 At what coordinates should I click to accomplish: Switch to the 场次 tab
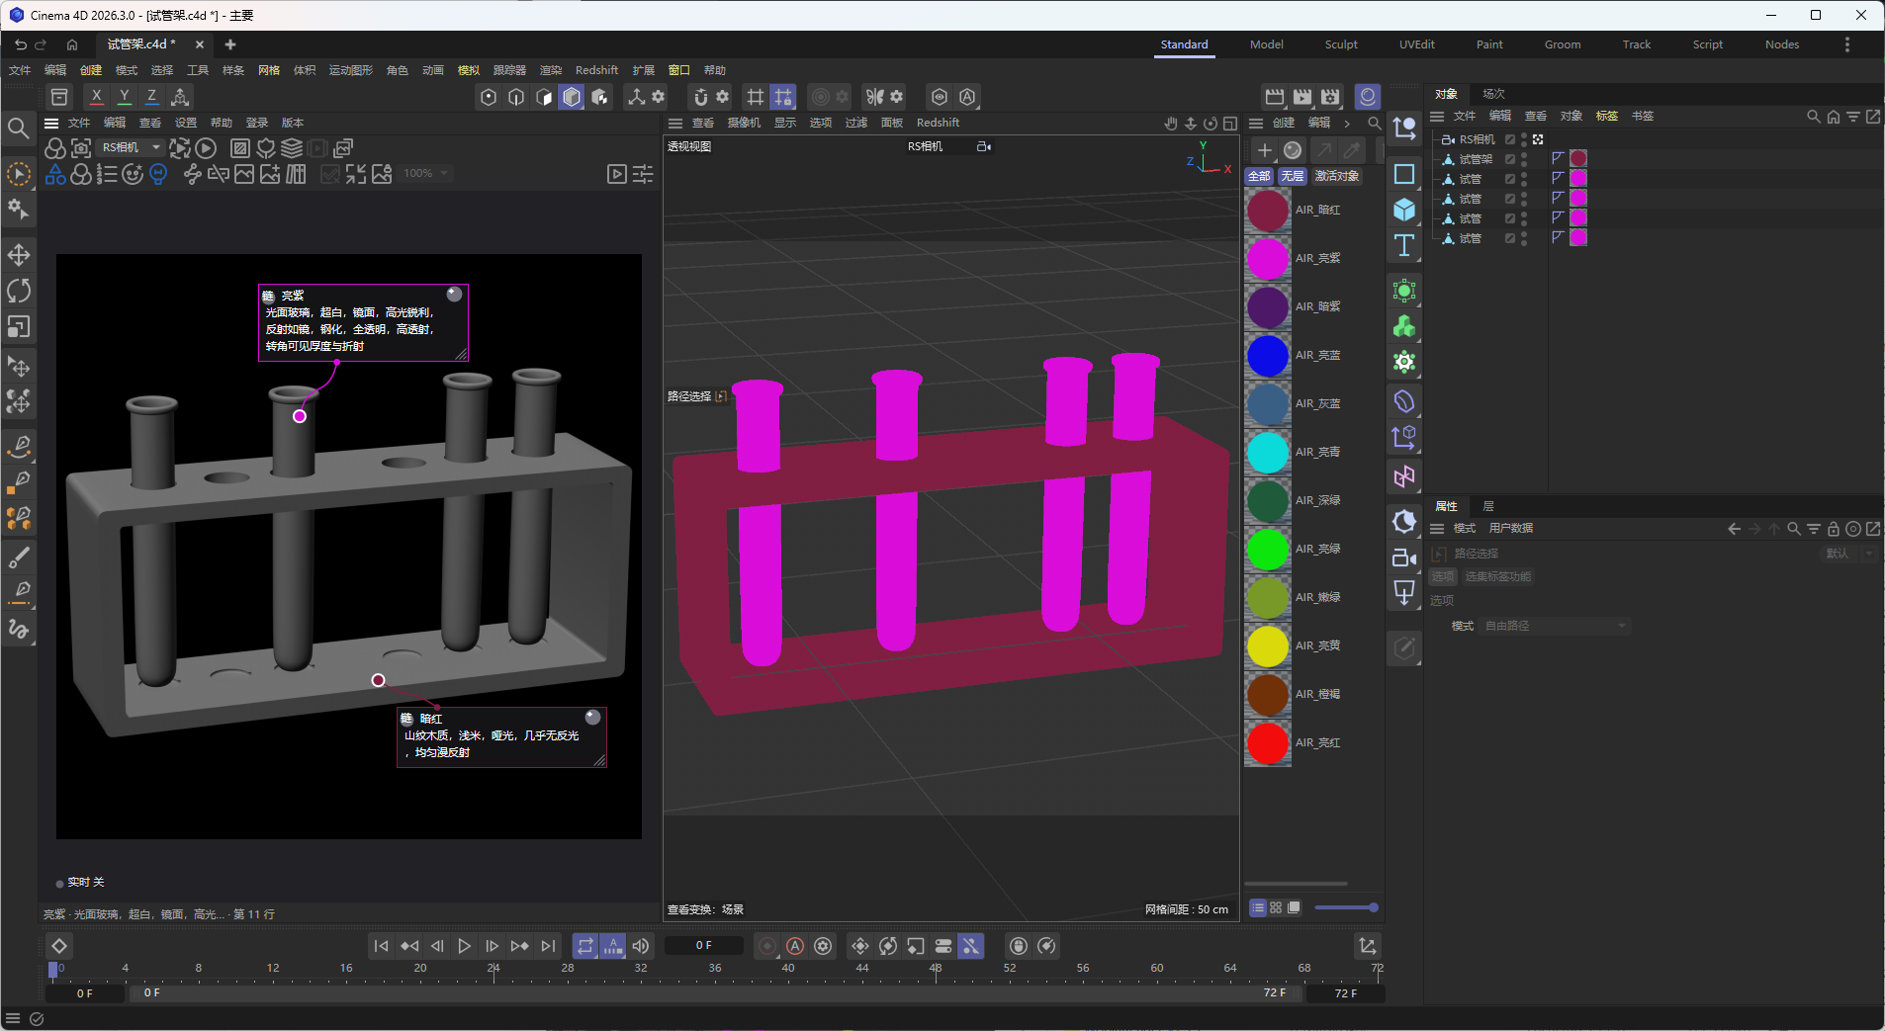[x=1493, y=94]
